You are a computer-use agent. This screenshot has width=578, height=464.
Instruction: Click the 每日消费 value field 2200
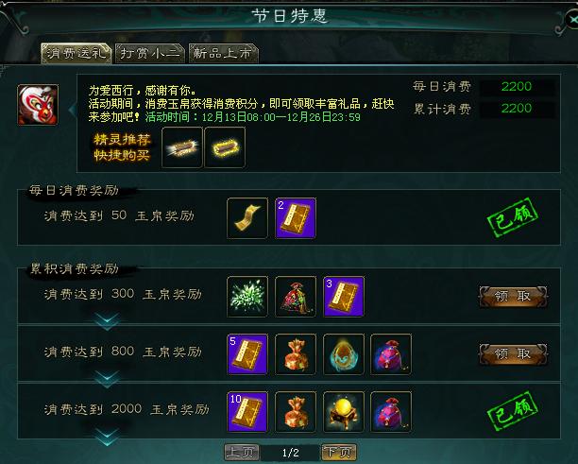tap(517, 87)
